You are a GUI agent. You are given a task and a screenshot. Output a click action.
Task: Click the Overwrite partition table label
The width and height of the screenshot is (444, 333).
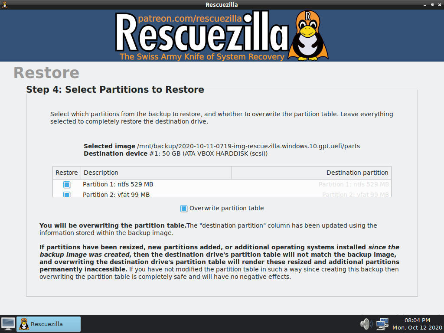point(226,208)
